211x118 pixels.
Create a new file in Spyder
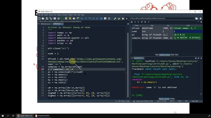pos(39,18)
